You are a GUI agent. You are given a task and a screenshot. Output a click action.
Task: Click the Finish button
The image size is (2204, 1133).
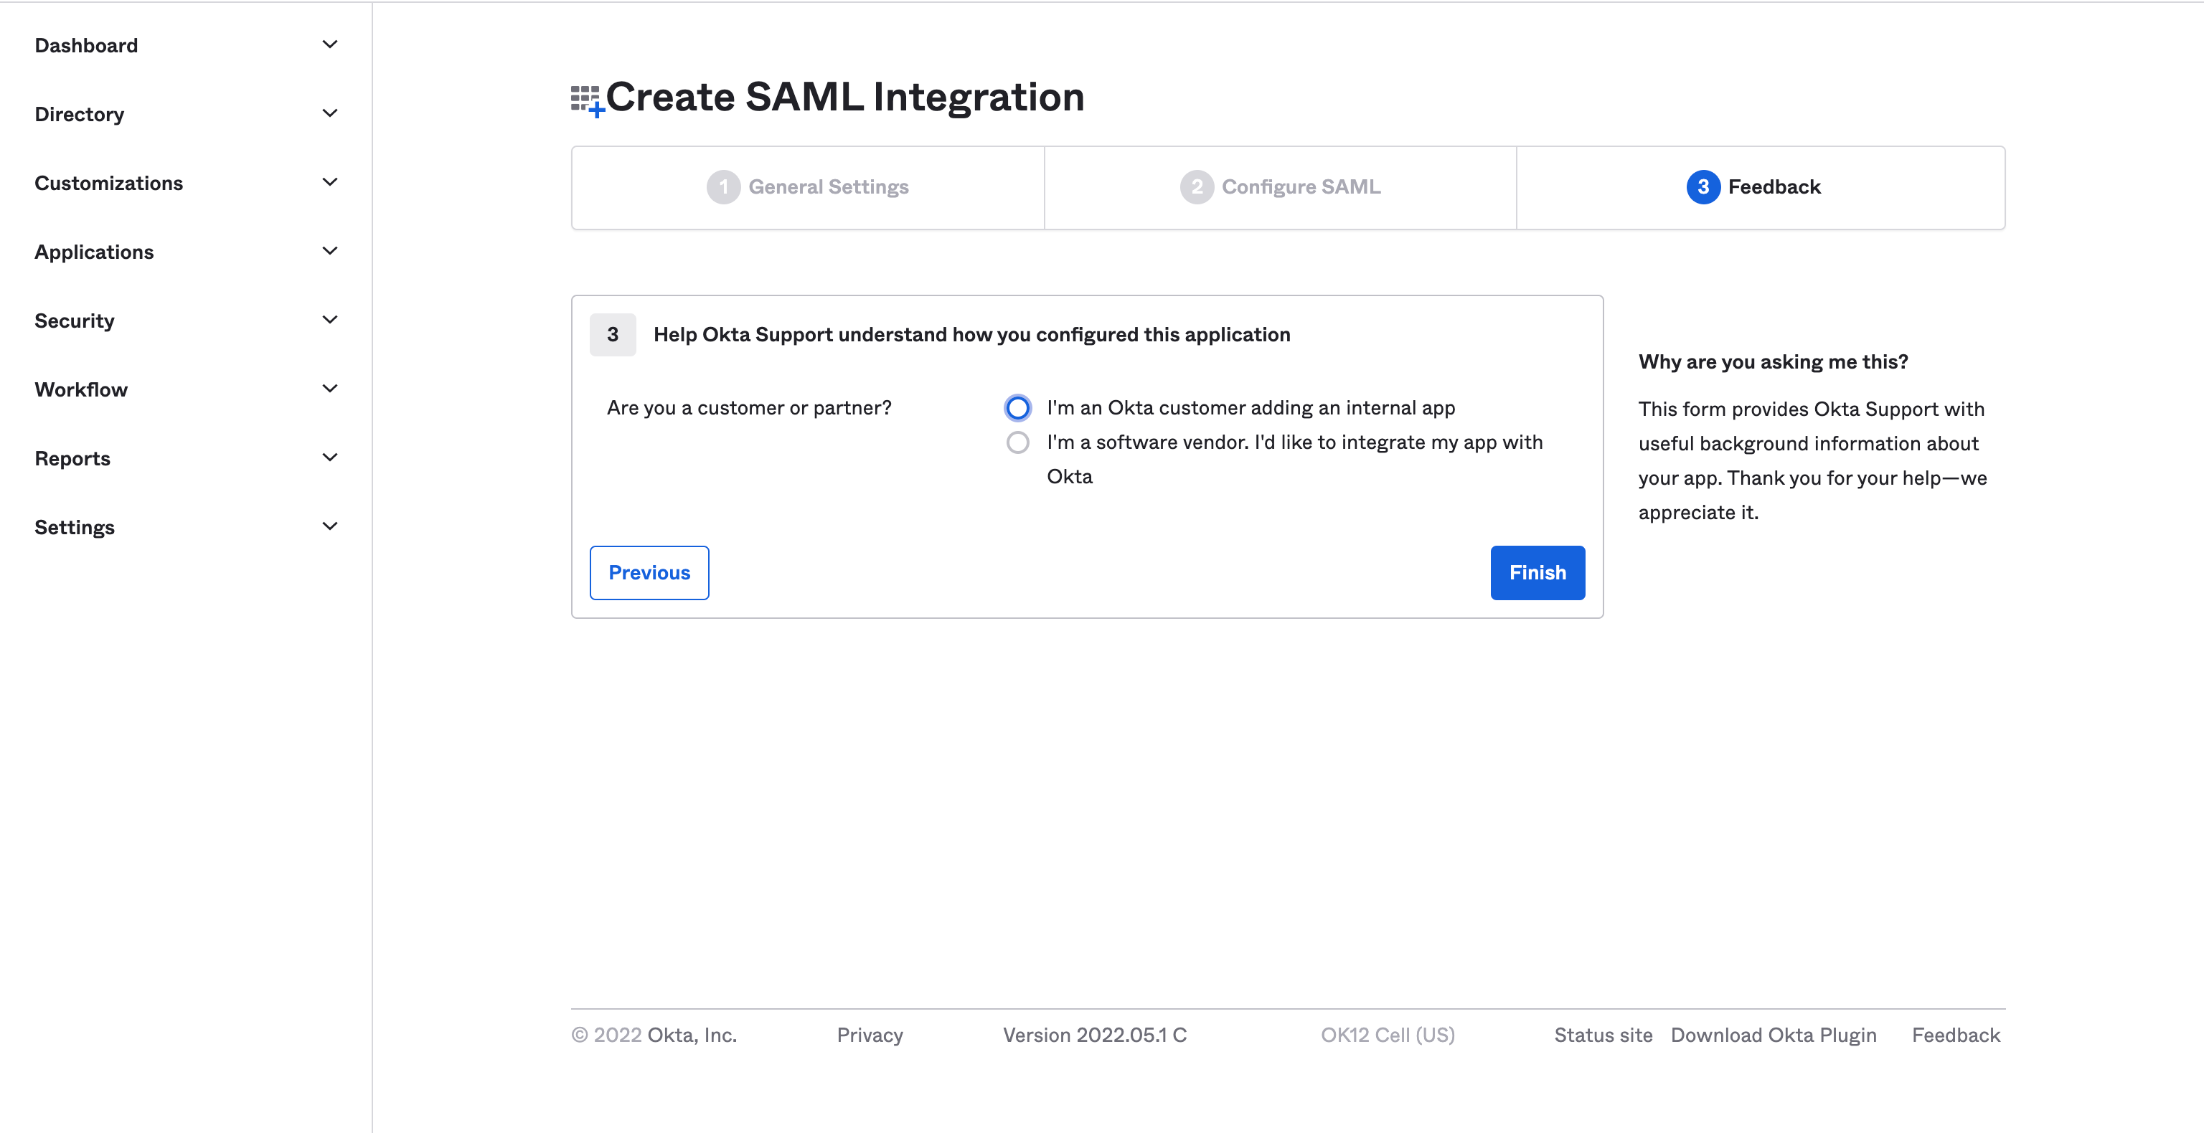(1537, 571)
